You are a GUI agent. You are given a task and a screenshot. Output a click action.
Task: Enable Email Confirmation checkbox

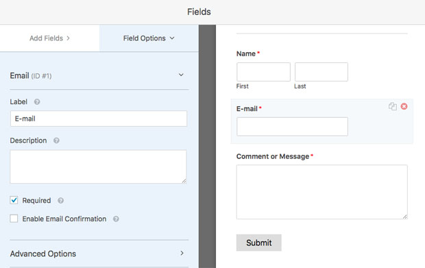14,219
